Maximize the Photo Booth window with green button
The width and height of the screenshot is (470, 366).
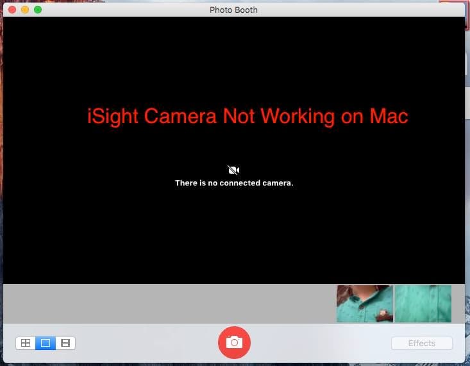click(38, 10)
